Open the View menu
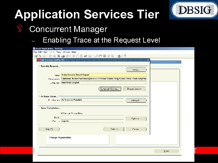 [x=45, y=52]
